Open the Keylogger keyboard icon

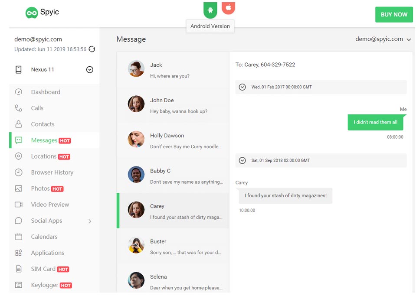coord(19,285)
